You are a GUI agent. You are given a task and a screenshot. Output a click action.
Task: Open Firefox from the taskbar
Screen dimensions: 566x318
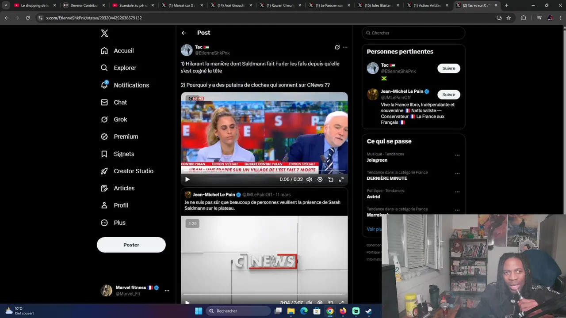click(x=343, y=311)
